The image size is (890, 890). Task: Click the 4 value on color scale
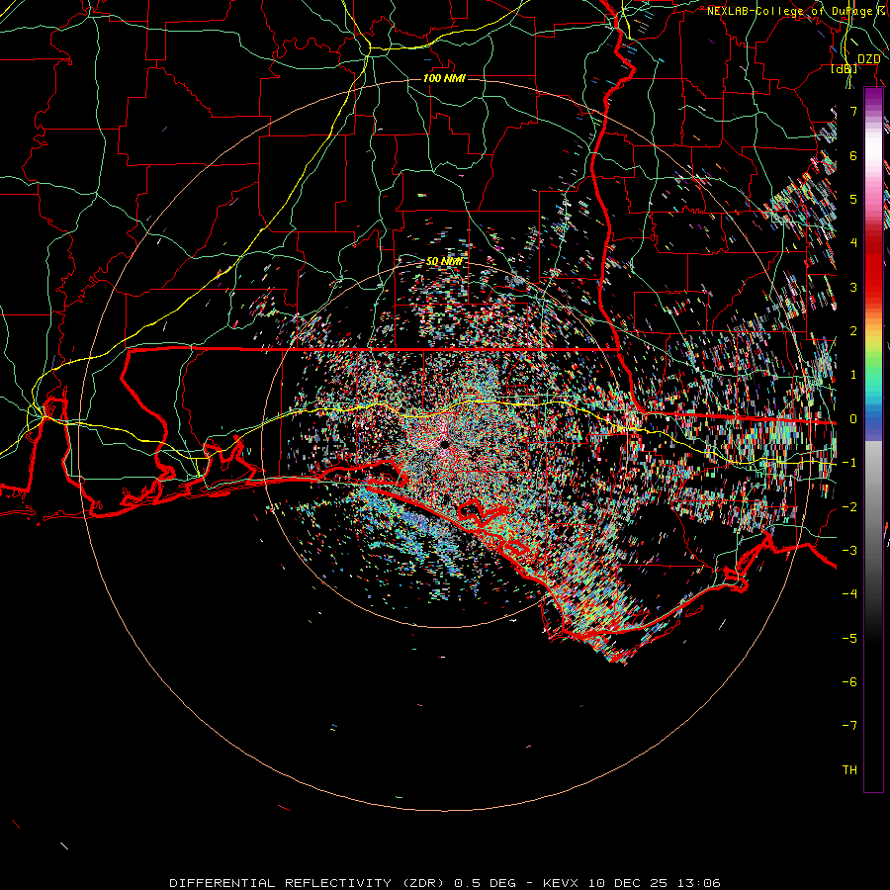point(853,243)
